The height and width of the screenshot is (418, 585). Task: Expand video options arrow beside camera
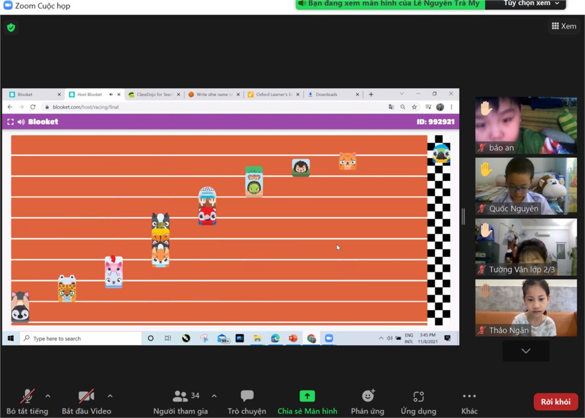tap(110, 396)
